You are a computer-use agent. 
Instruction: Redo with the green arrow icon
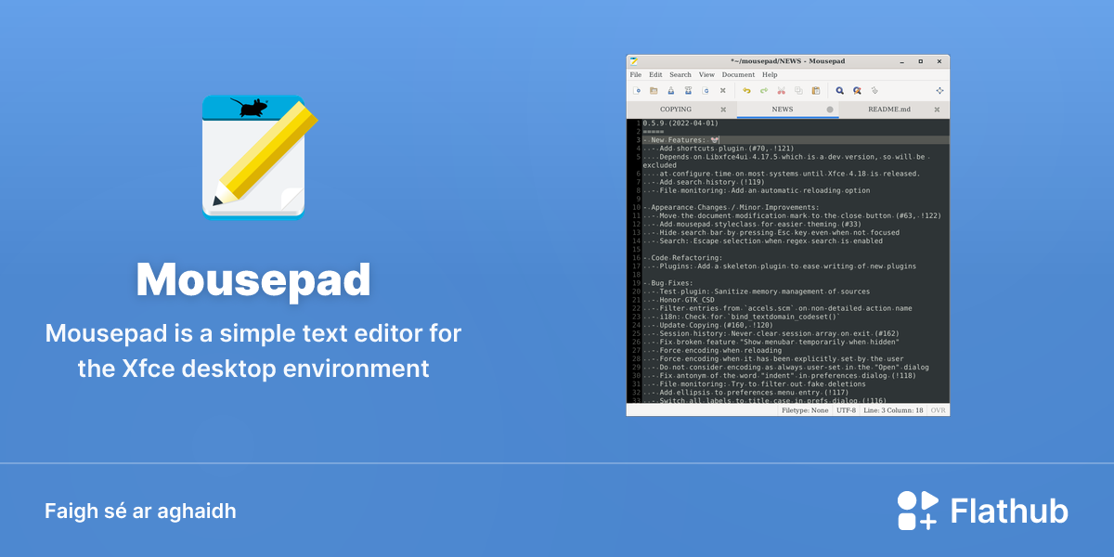pyautogui.click(x=764, y=91)
